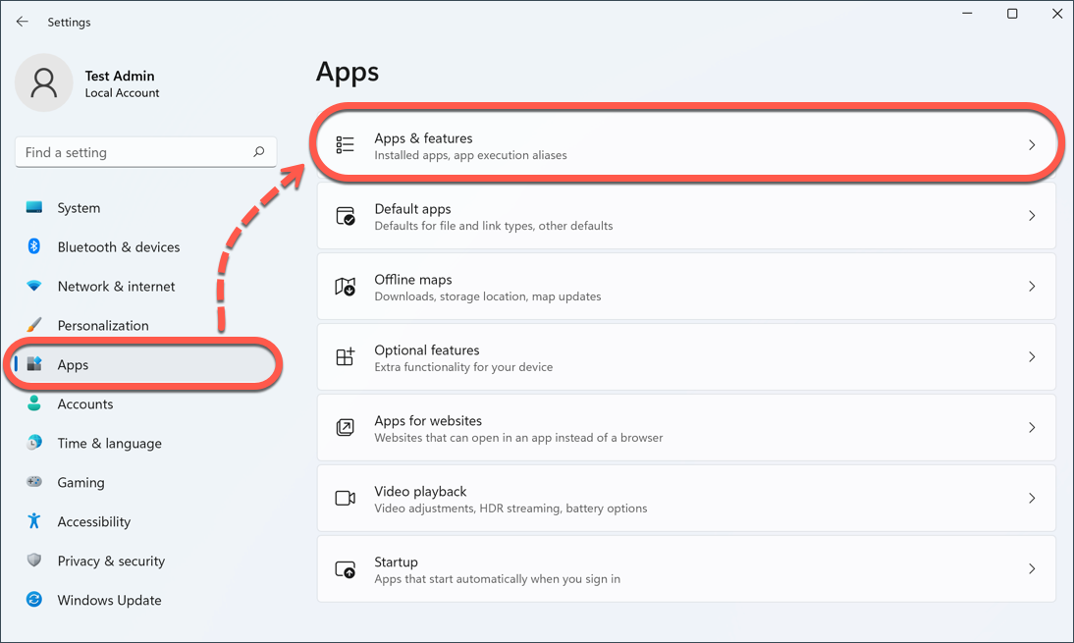Minimize the Settings window
Image resolution: width=1074 pixels, height=643 pixels.
(967, 14)
